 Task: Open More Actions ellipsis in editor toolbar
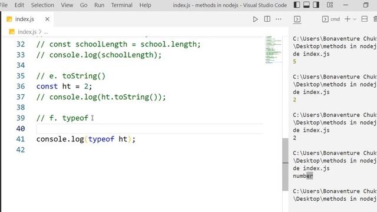[279, 19]
